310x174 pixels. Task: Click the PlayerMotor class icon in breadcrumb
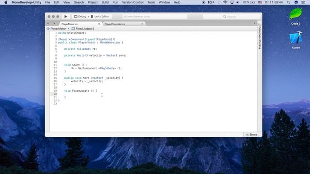48,29
